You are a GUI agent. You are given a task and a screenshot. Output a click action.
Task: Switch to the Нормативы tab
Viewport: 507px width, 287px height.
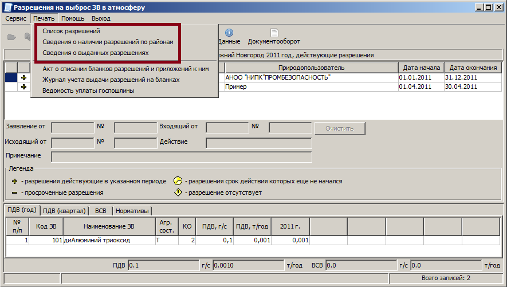(x=132, y=210)
